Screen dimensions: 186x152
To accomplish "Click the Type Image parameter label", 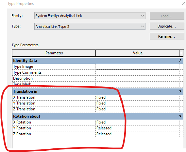I will (23, 67).
